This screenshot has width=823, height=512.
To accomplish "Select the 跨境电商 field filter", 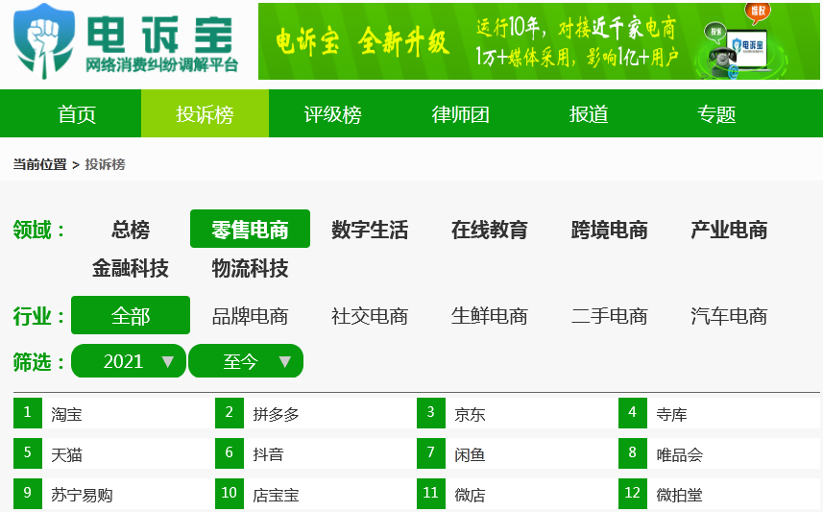I will coord(609,229).
